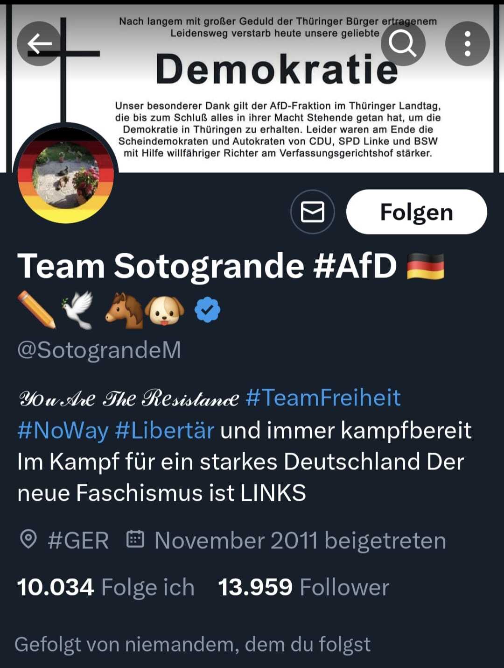Open the 10.034 Folge ich list

[x=106, y=587]
